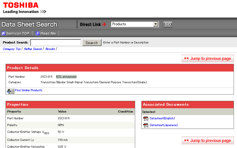Click the Find Similar Products binoculars icon
This screenshot has height=148, width=237.
click(10, 91)
